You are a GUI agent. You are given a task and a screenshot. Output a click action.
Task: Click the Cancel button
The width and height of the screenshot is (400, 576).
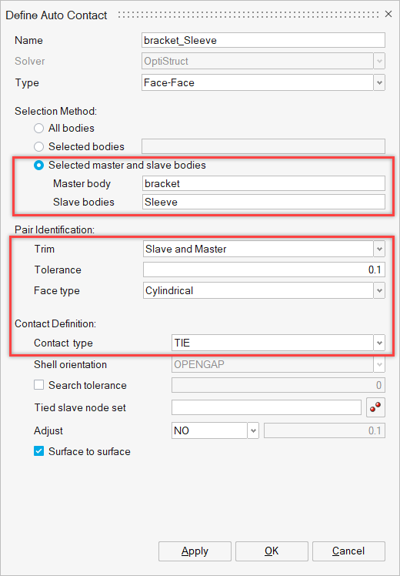coord(348,551)
